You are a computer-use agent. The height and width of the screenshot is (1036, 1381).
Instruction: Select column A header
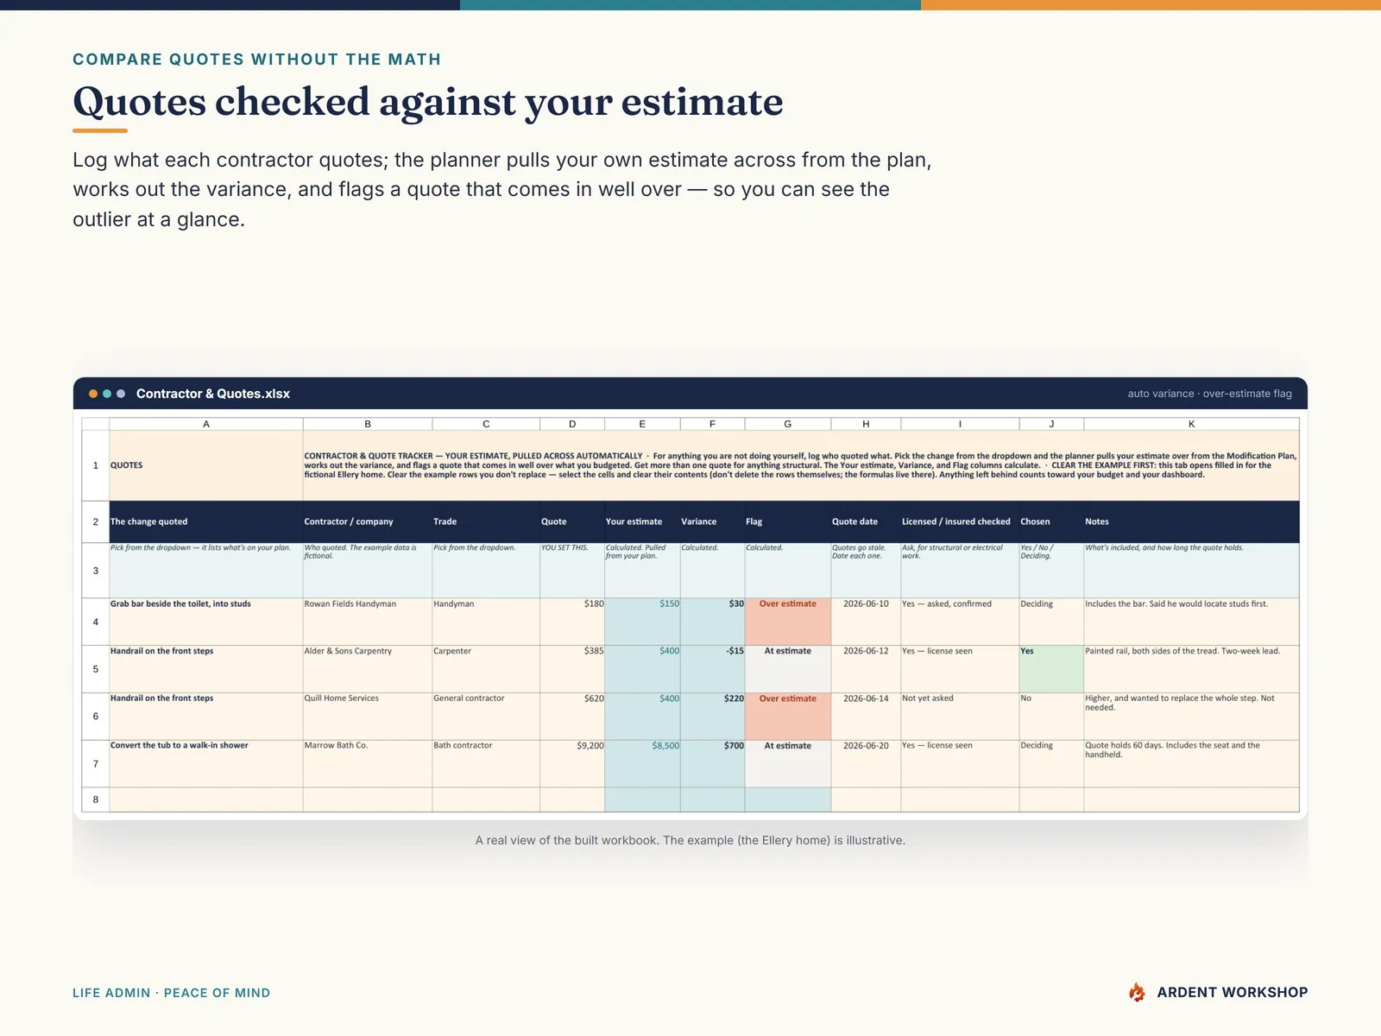pyautogui.click(x=206, y=424)
